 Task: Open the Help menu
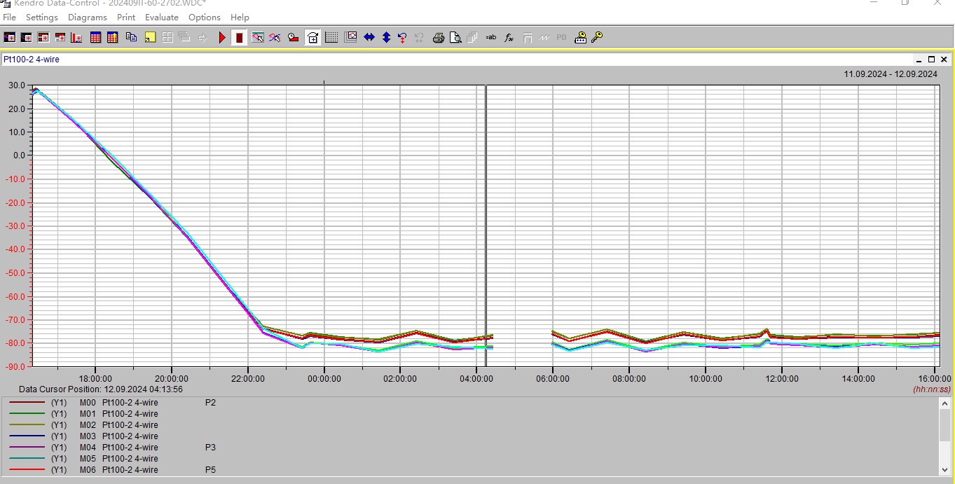[x=240, y=17]
